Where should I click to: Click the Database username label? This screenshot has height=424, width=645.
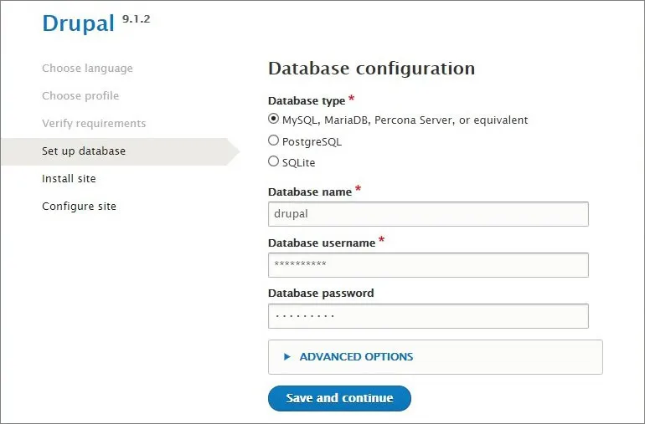coord(322,243)
